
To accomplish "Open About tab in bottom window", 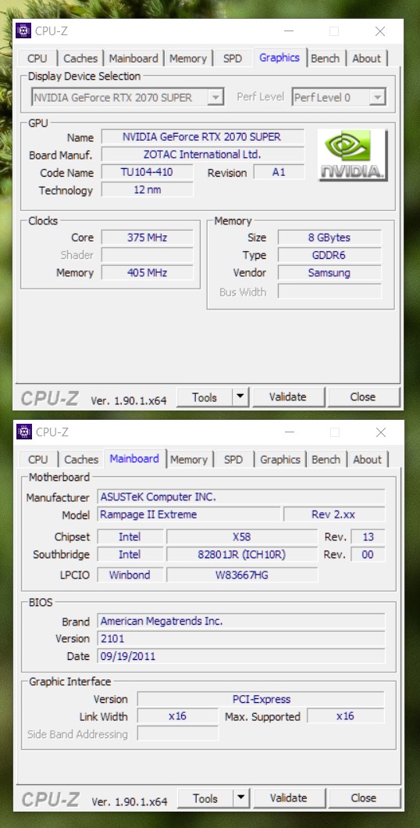I will click(x=367, y=460).
